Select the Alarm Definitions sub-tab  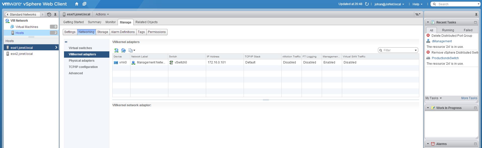pos(123,32)
